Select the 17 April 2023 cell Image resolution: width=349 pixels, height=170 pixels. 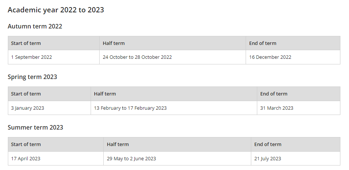56,159
